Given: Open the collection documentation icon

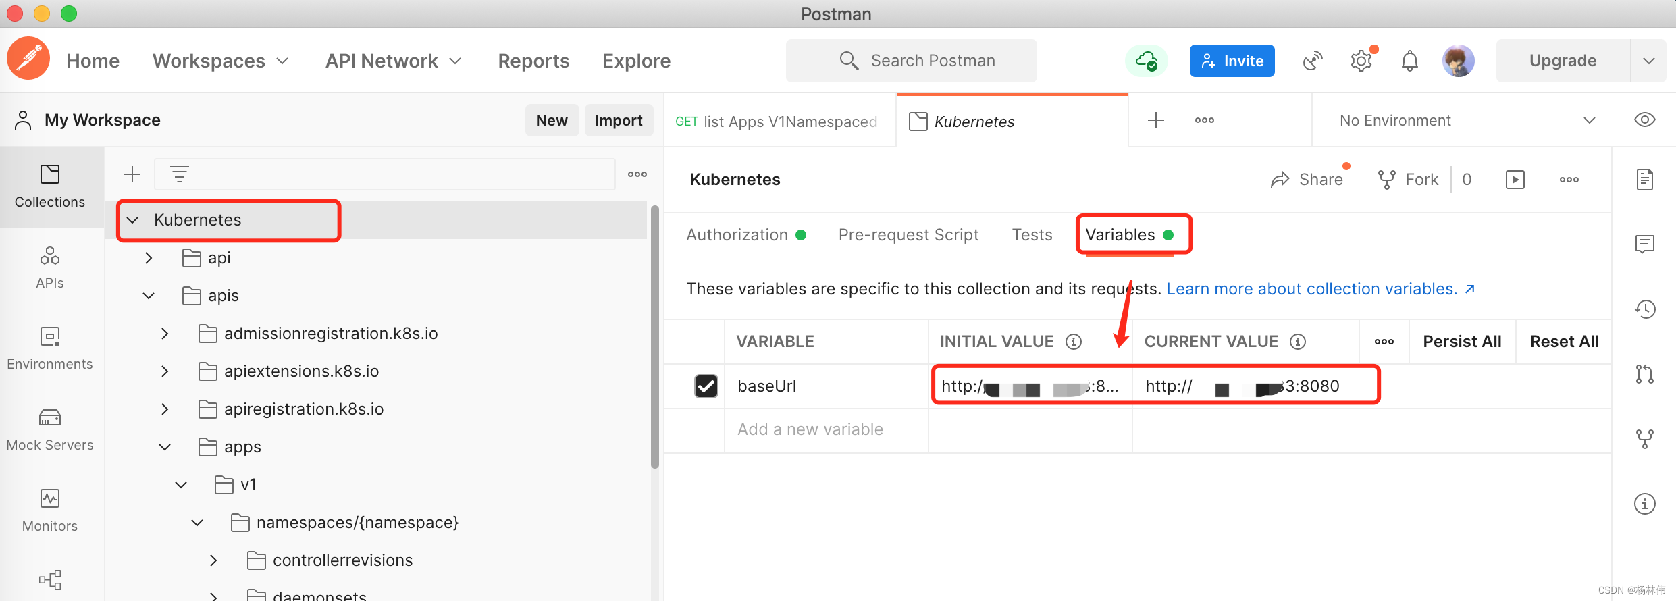Looking at the screenshot, I should coord(1644,180).
